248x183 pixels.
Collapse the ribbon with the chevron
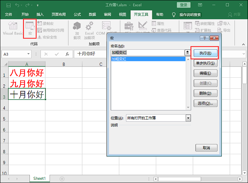click(x=243, y=44)
